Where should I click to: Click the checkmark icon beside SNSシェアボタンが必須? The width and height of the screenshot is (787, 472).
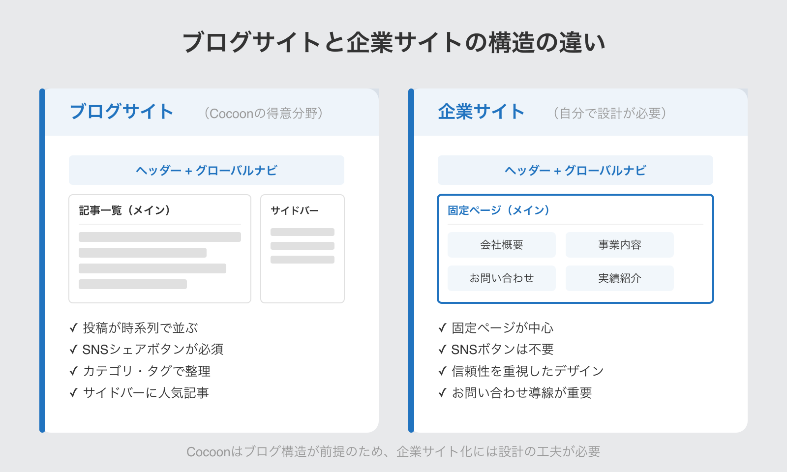click(x=73, y=349)
